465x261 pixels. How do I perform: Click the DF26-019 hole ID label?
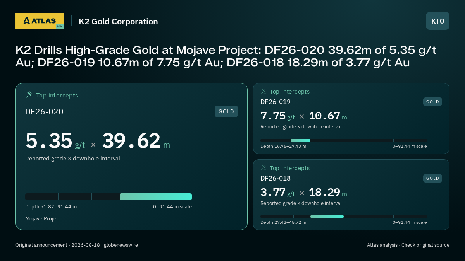(x=276, y=102)
